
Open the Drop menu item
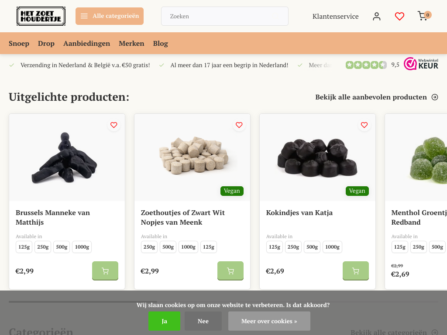click(x=46, y=43)
